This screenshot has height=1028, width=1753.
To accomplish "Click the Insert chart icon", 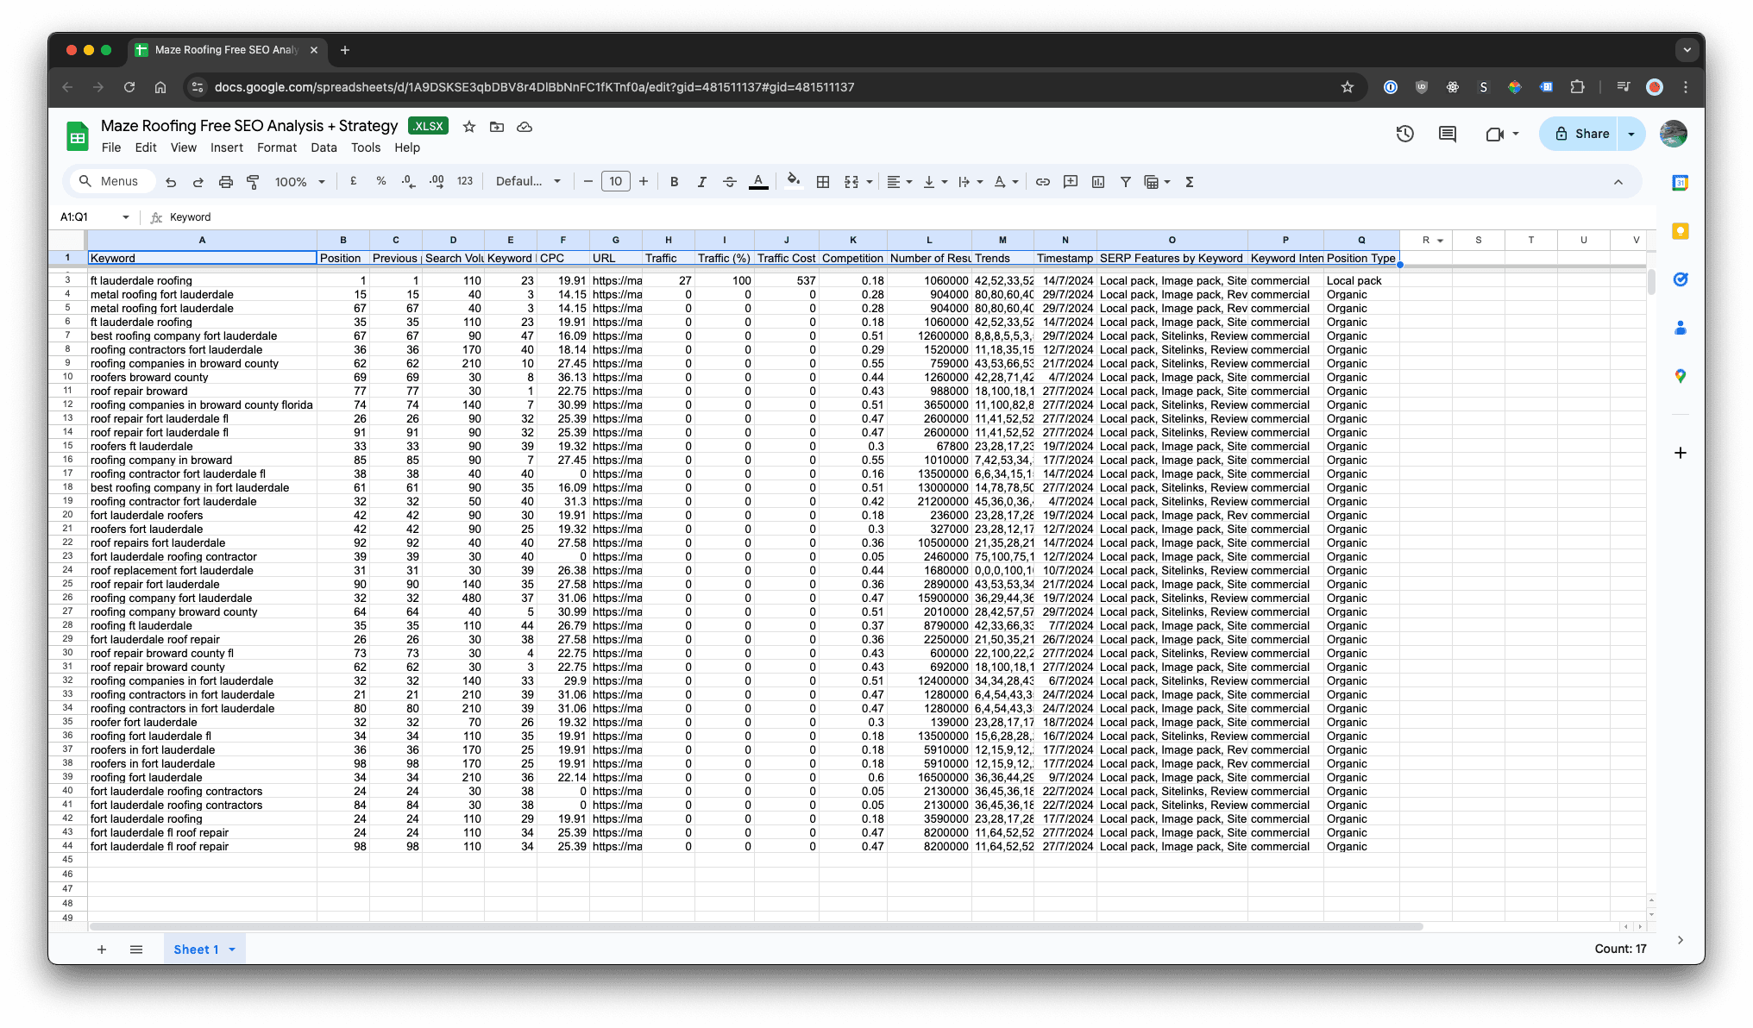I will click(1098, 182).
